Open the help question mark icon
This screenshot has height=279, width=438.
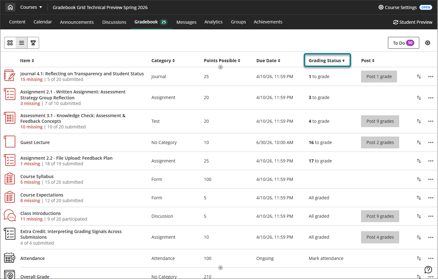coord(428,270)
